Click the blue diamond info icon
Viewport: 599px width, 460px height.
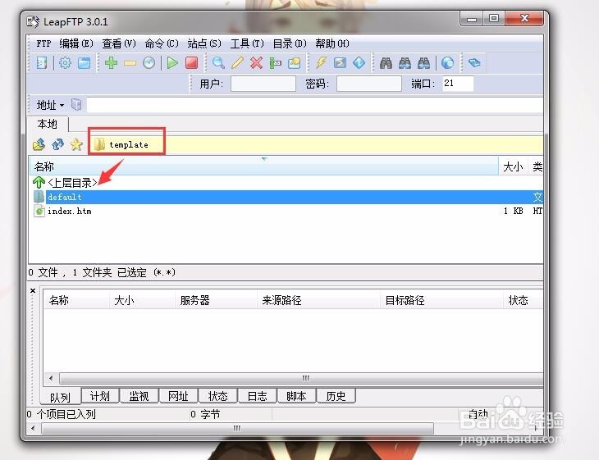click(359, 63)
